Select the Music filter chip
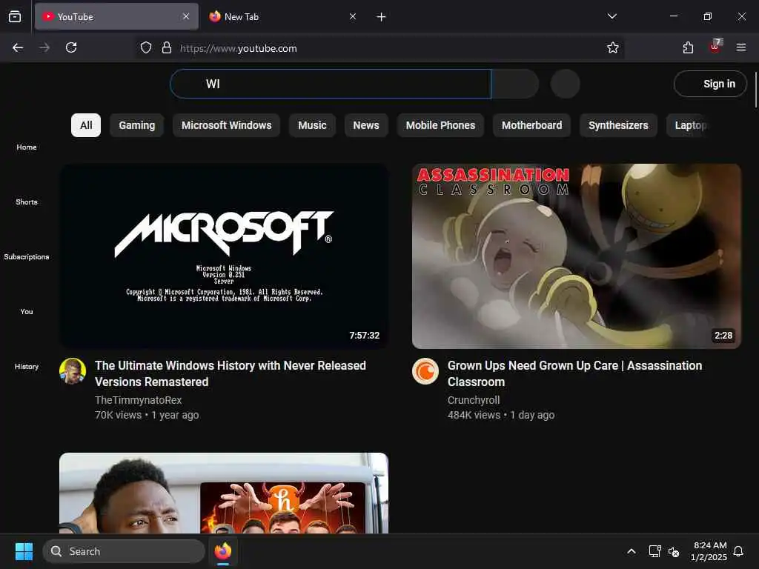Image resolution: width=759 pixels, height=569 pixels. click(312, 125)
